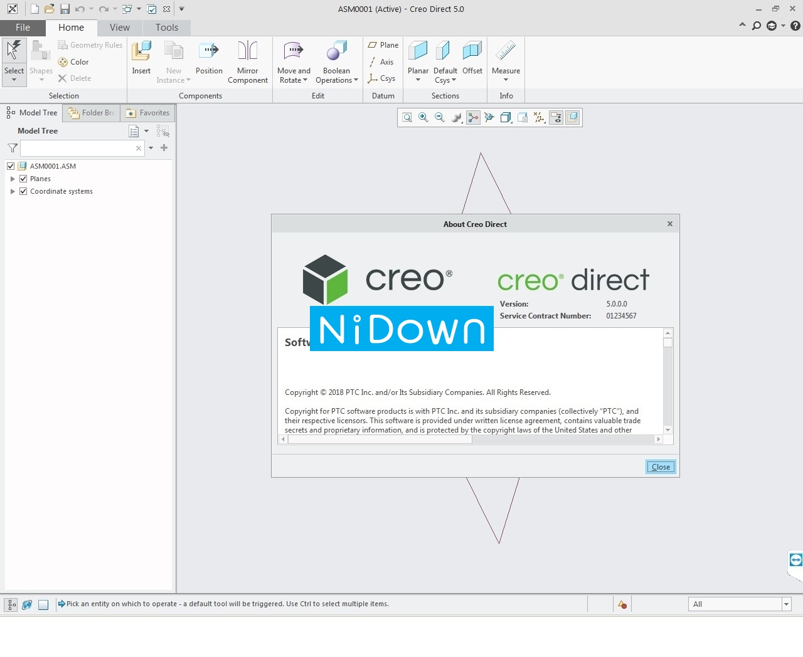Switch to the Tools ribbon tab
The height and width of the screenshot is (657, 803).
167,28
